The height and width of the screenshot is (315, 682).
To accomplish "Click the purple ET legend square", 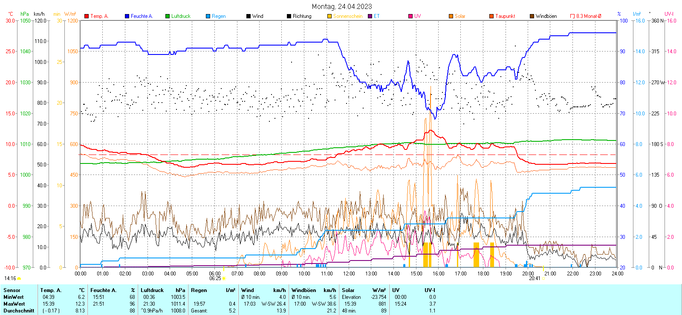I will pos(370,16).
